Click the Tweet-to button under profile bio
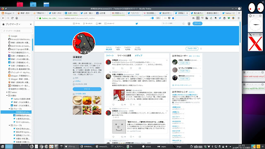The width and height of the screenshot is (265, 149). [87, 89]
